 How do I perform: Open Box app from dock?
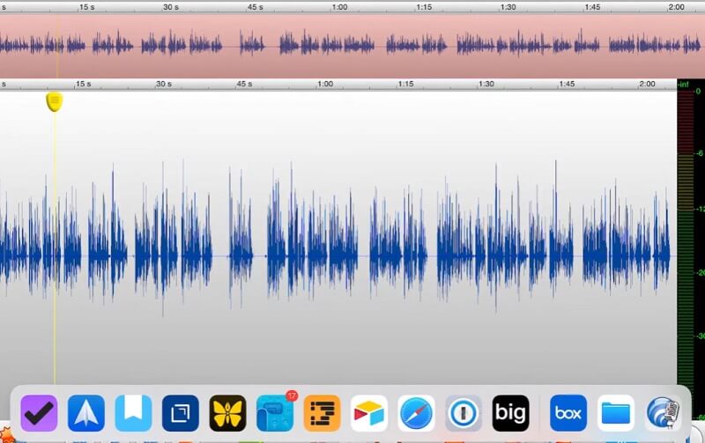[x=568, y=413]
